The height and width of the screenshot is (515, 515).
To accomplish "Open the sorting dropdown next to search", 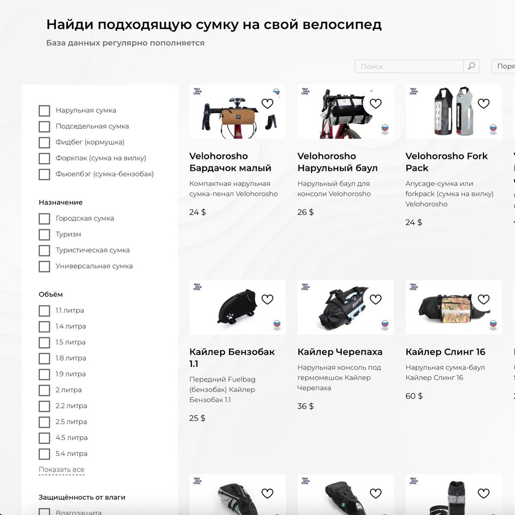I will coord(503,66).
